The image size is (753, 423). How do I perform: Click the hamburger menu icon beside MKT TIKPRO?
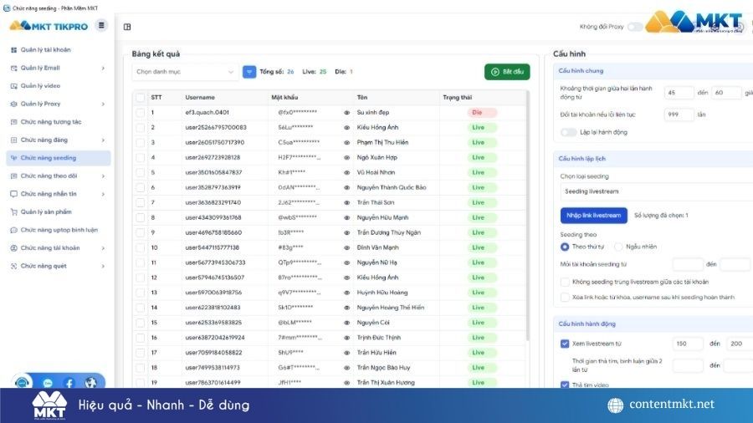[x=101, y=25]
